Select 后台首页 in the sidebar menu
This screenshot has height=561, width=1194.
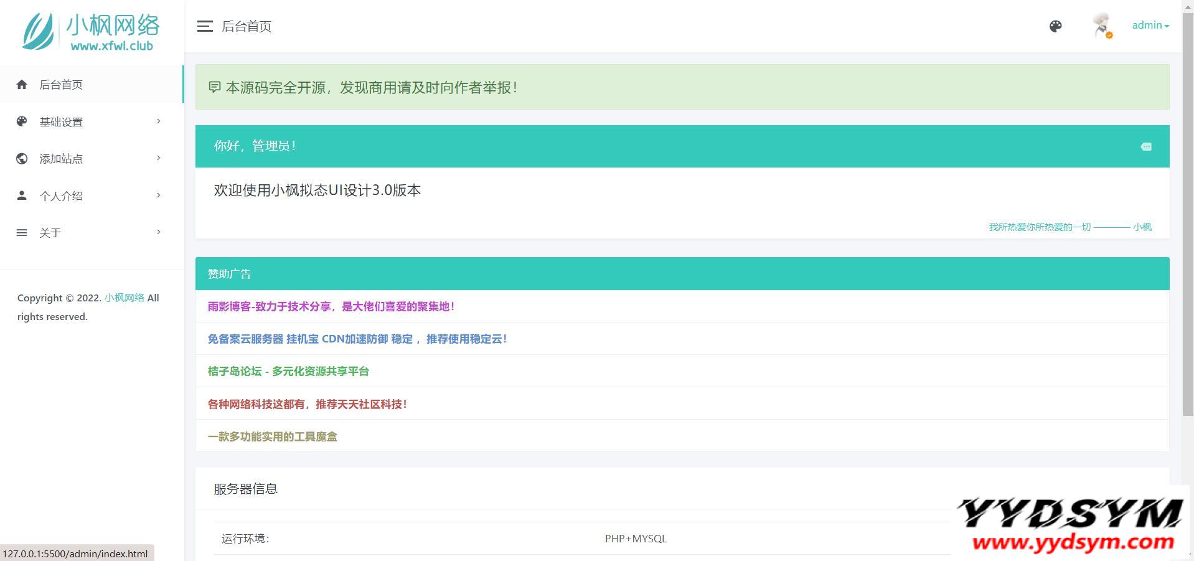click(61, 85)
